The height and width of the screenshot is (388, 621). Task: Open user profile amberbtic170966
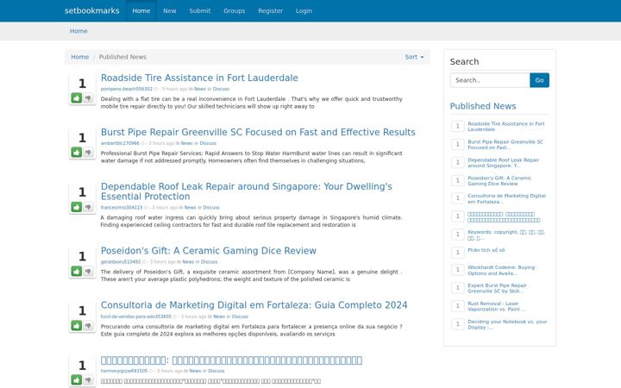[120, 143]
